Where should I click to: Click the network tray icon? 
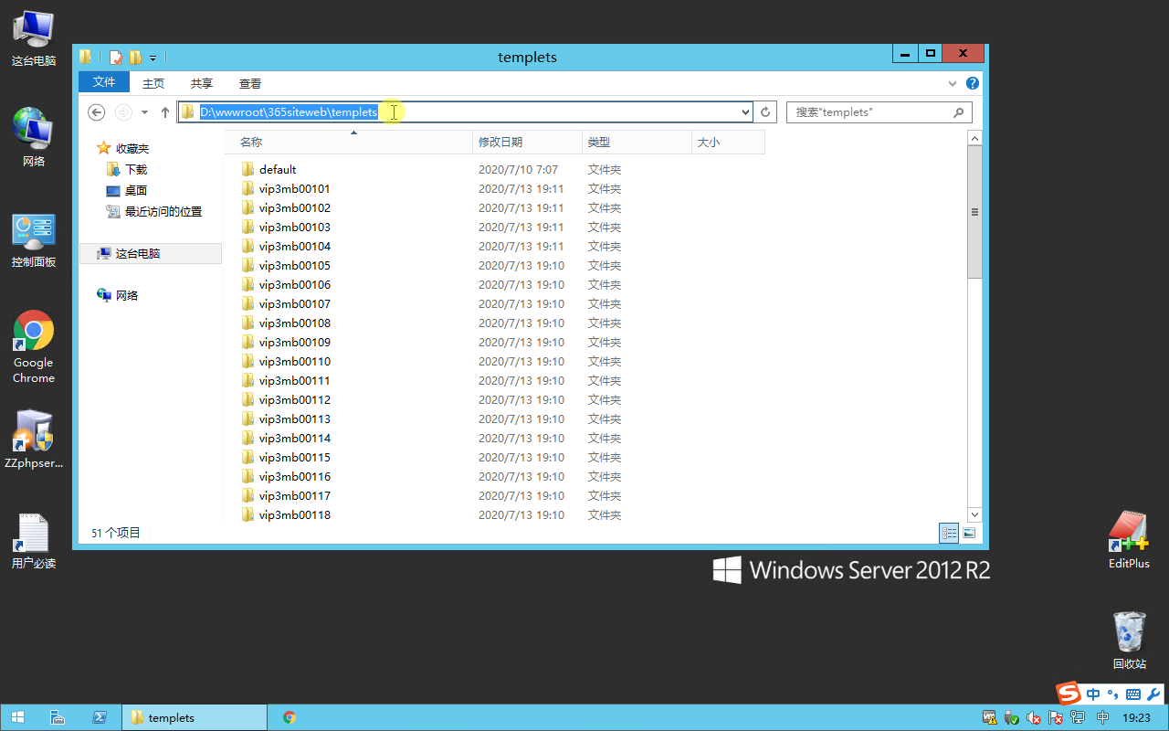pos(1079,718)
